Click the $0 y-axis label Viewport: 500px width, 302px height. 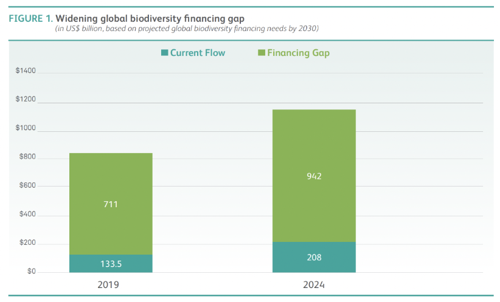(31, 271)
